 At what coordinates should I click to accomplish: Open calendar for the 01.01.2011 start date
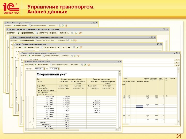[x=44, y=69]
